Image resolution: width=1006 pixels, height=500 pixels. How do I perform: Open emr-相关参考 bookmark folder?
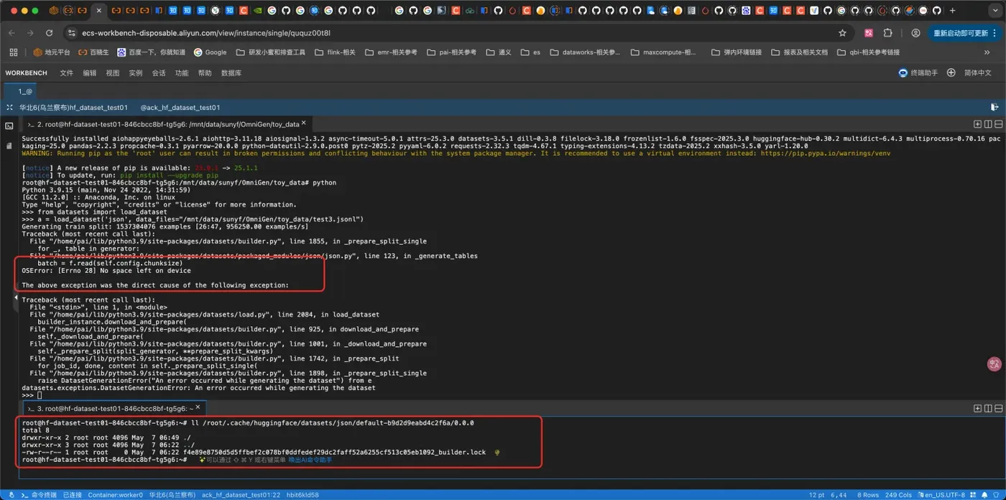[x=391, y=52]
